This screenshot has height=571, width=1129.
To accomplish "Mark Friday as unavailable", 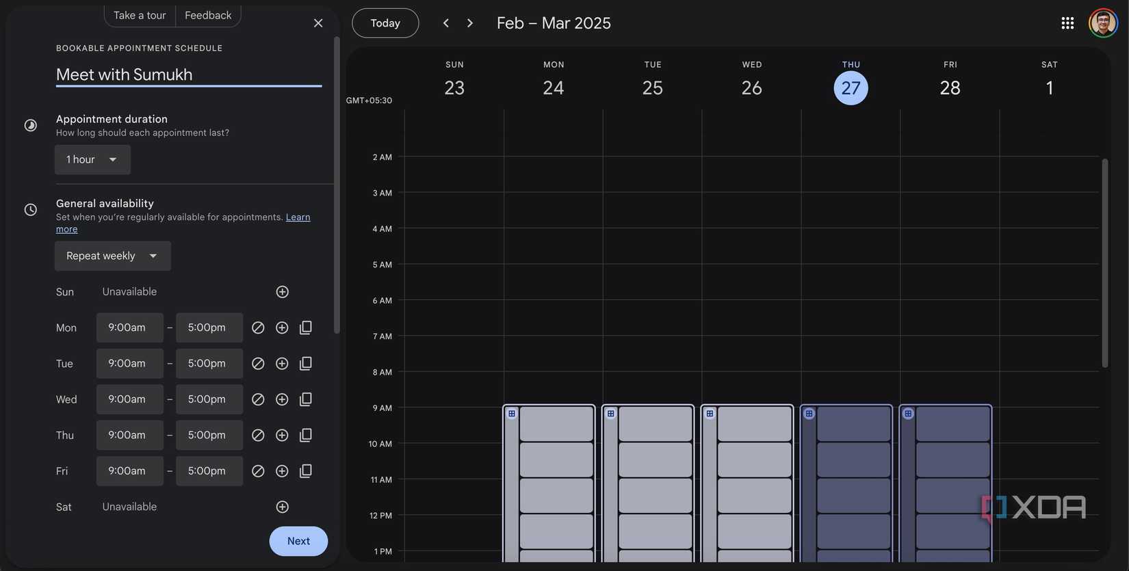I will (258, 471).
